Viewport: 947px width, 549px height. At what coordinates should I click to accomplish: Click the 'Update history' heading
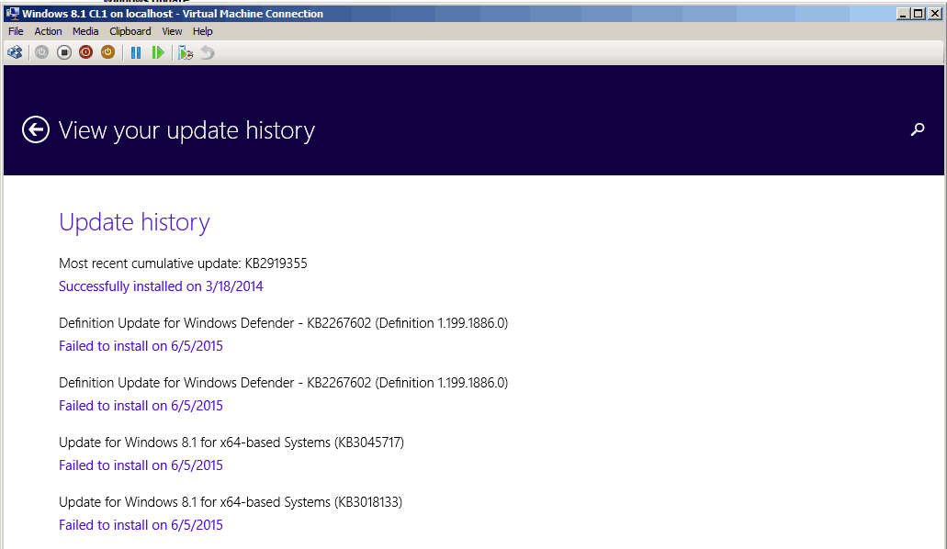[134, 223]
